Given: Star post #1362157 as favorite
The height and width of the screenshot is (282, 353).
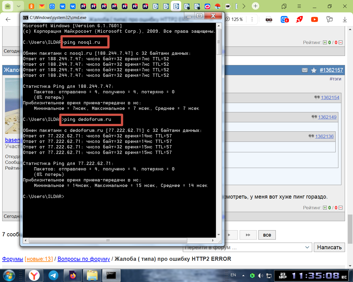Looking at the screenshot, I should click(314, 70).
